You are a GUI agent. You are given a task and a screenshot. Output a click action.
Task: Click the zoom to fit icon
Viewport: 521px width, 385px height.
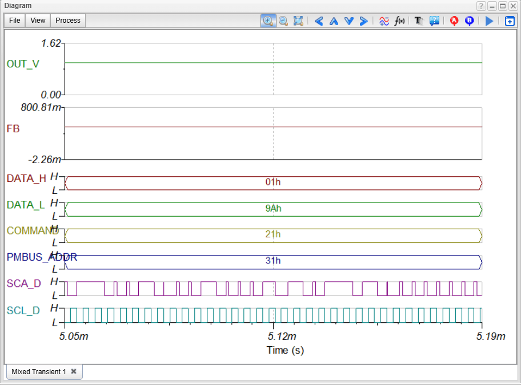click(298, 21)
